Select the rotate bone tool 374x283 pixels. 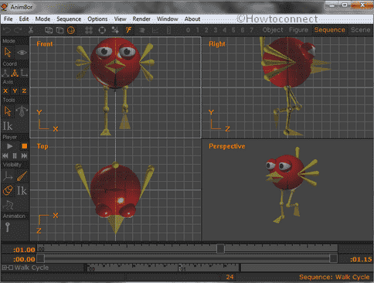(x=22, y=111)
